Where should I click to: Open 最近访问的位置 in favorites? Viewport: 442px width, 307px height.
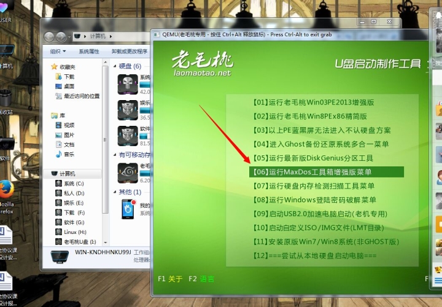tap(82, 96)
